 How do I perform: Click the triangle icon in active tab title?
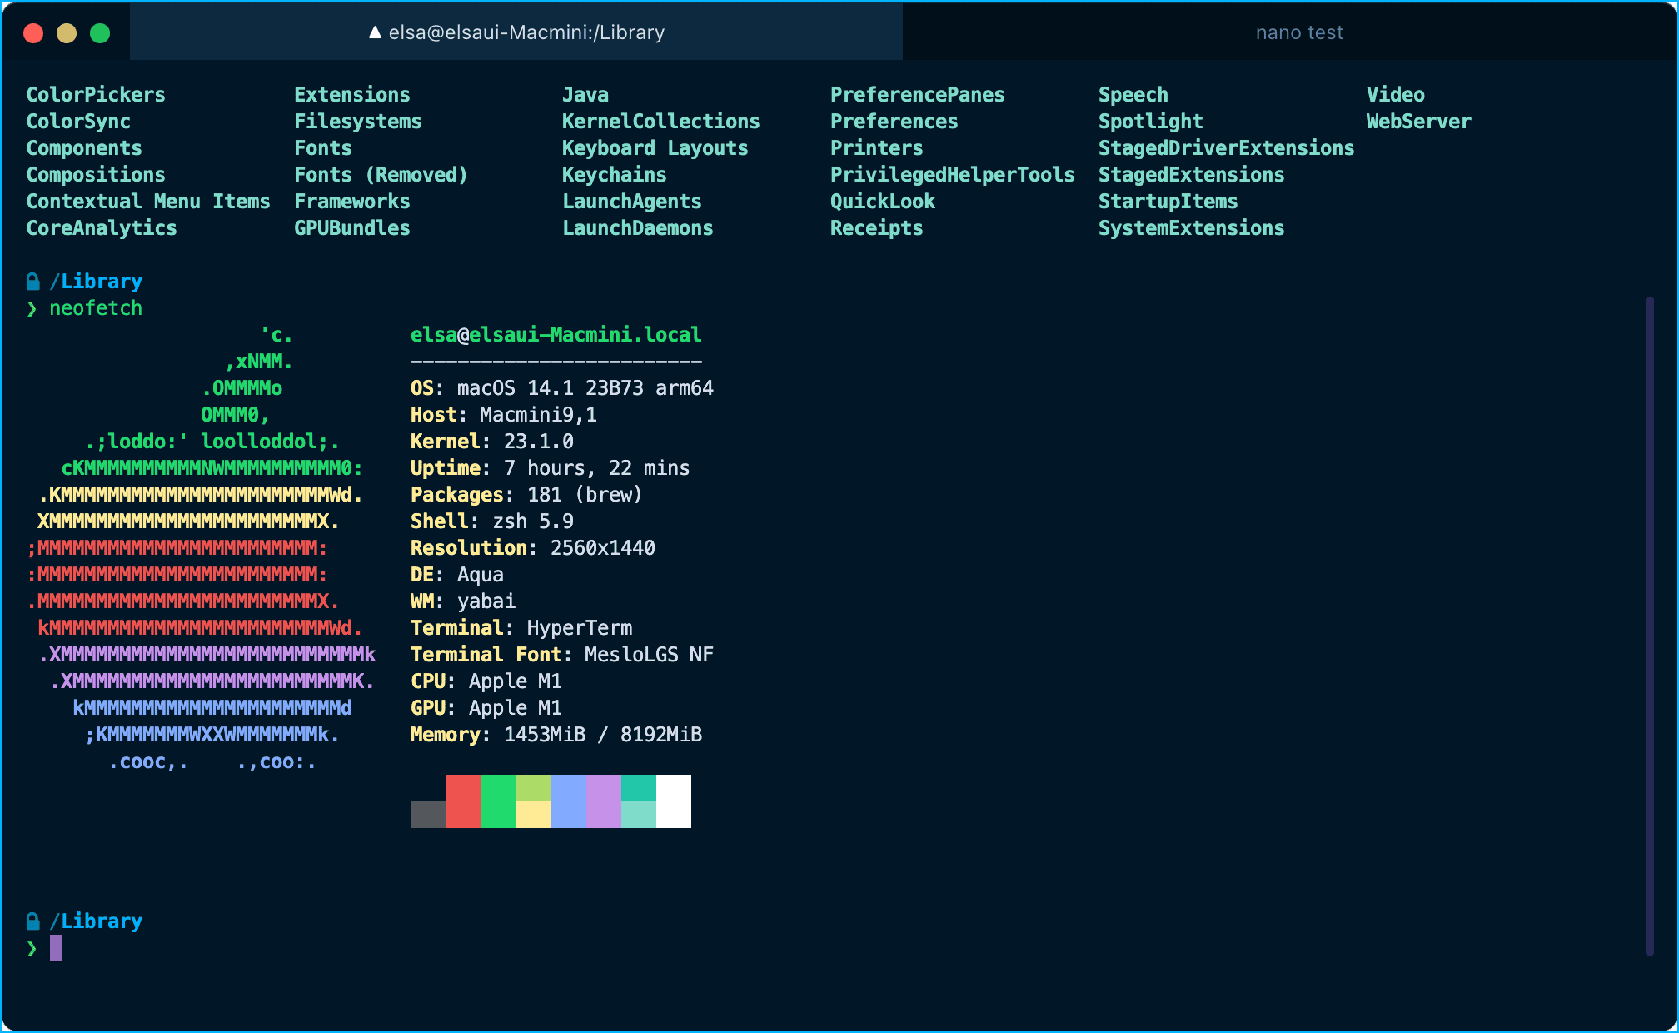click(x=375, y=32)
